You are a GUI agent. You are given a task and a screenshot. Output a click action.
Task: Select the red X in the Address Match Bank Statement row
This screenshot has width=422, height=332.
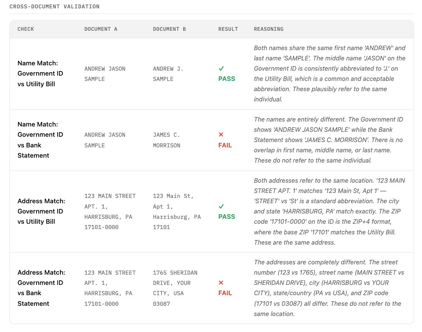point(221,283)
